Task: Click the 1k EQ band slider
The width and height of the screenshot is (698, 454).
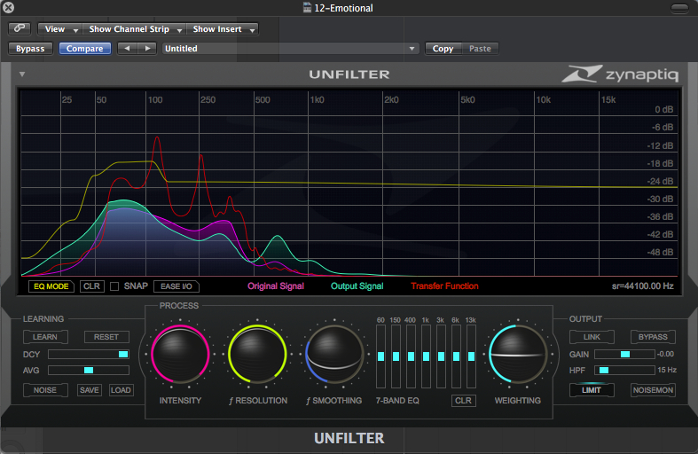Action: (x=426, y=356)
